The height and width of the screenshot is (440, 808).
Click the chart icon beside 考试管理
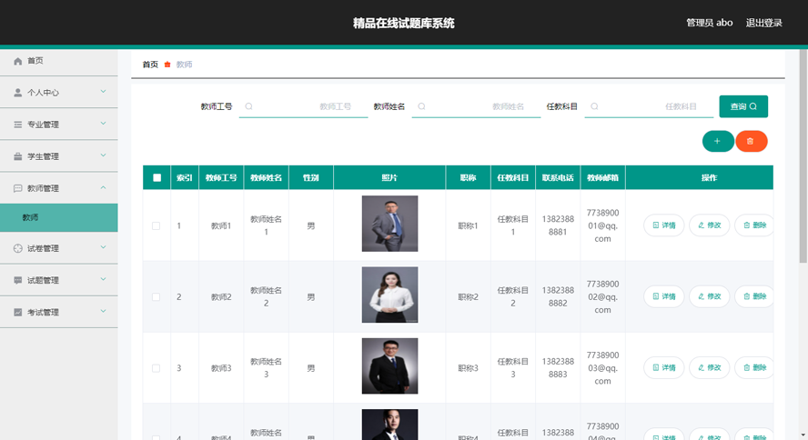click(17, 313)
